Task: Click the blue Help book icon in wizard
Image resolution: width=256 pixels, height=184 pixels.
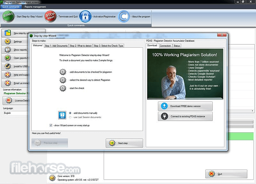Action: [62, 115]
